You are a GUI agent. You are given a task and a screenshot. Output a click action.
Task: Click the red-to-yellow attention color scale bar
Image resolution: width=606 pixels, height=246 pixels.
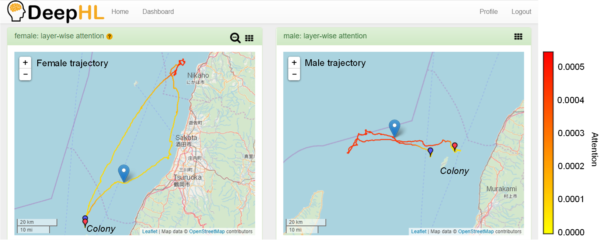548,142
